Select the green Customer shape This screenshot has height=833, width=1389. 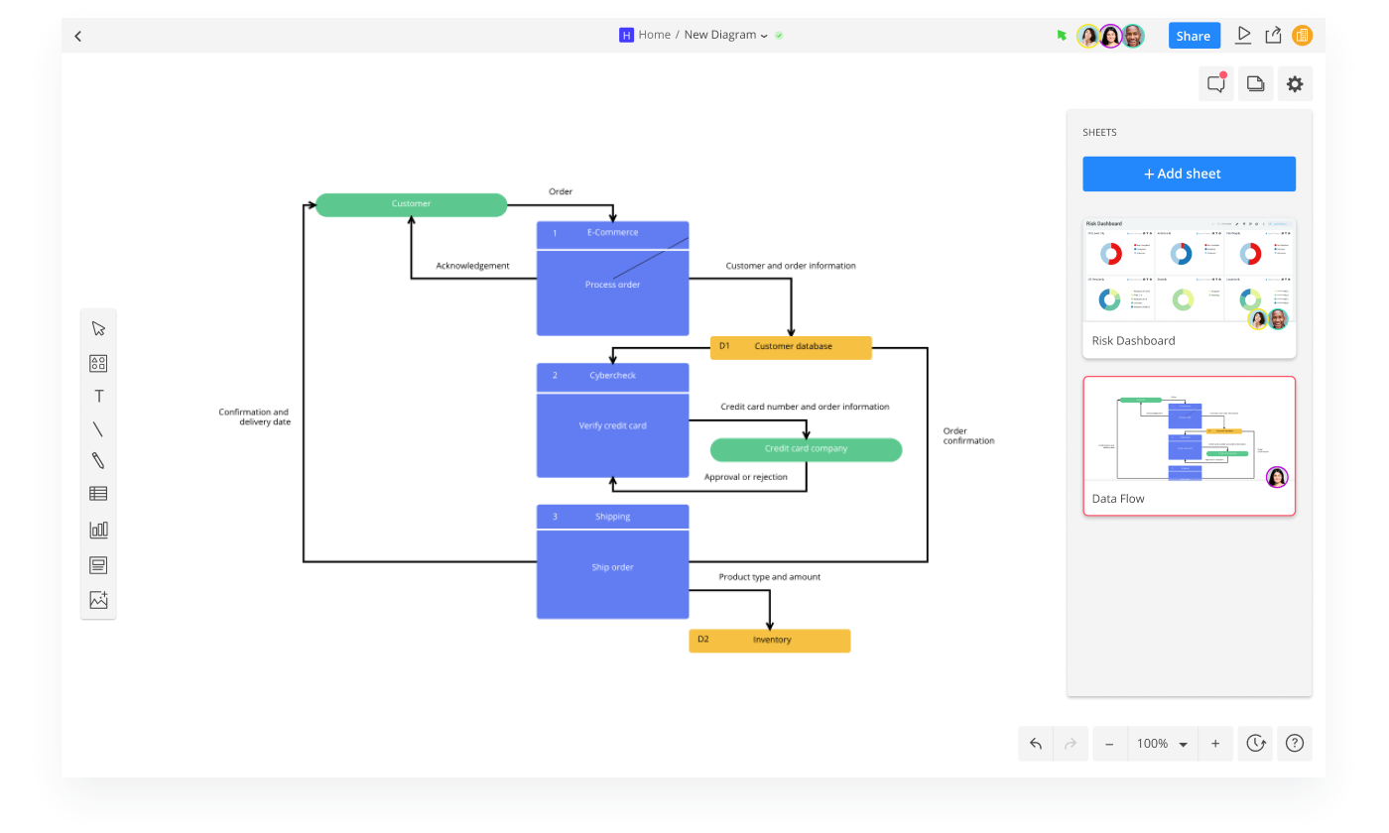[411, 204]
